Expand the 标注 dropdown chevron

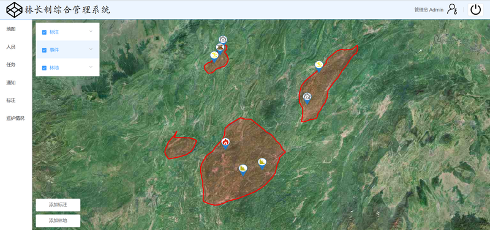coord(91,32)
